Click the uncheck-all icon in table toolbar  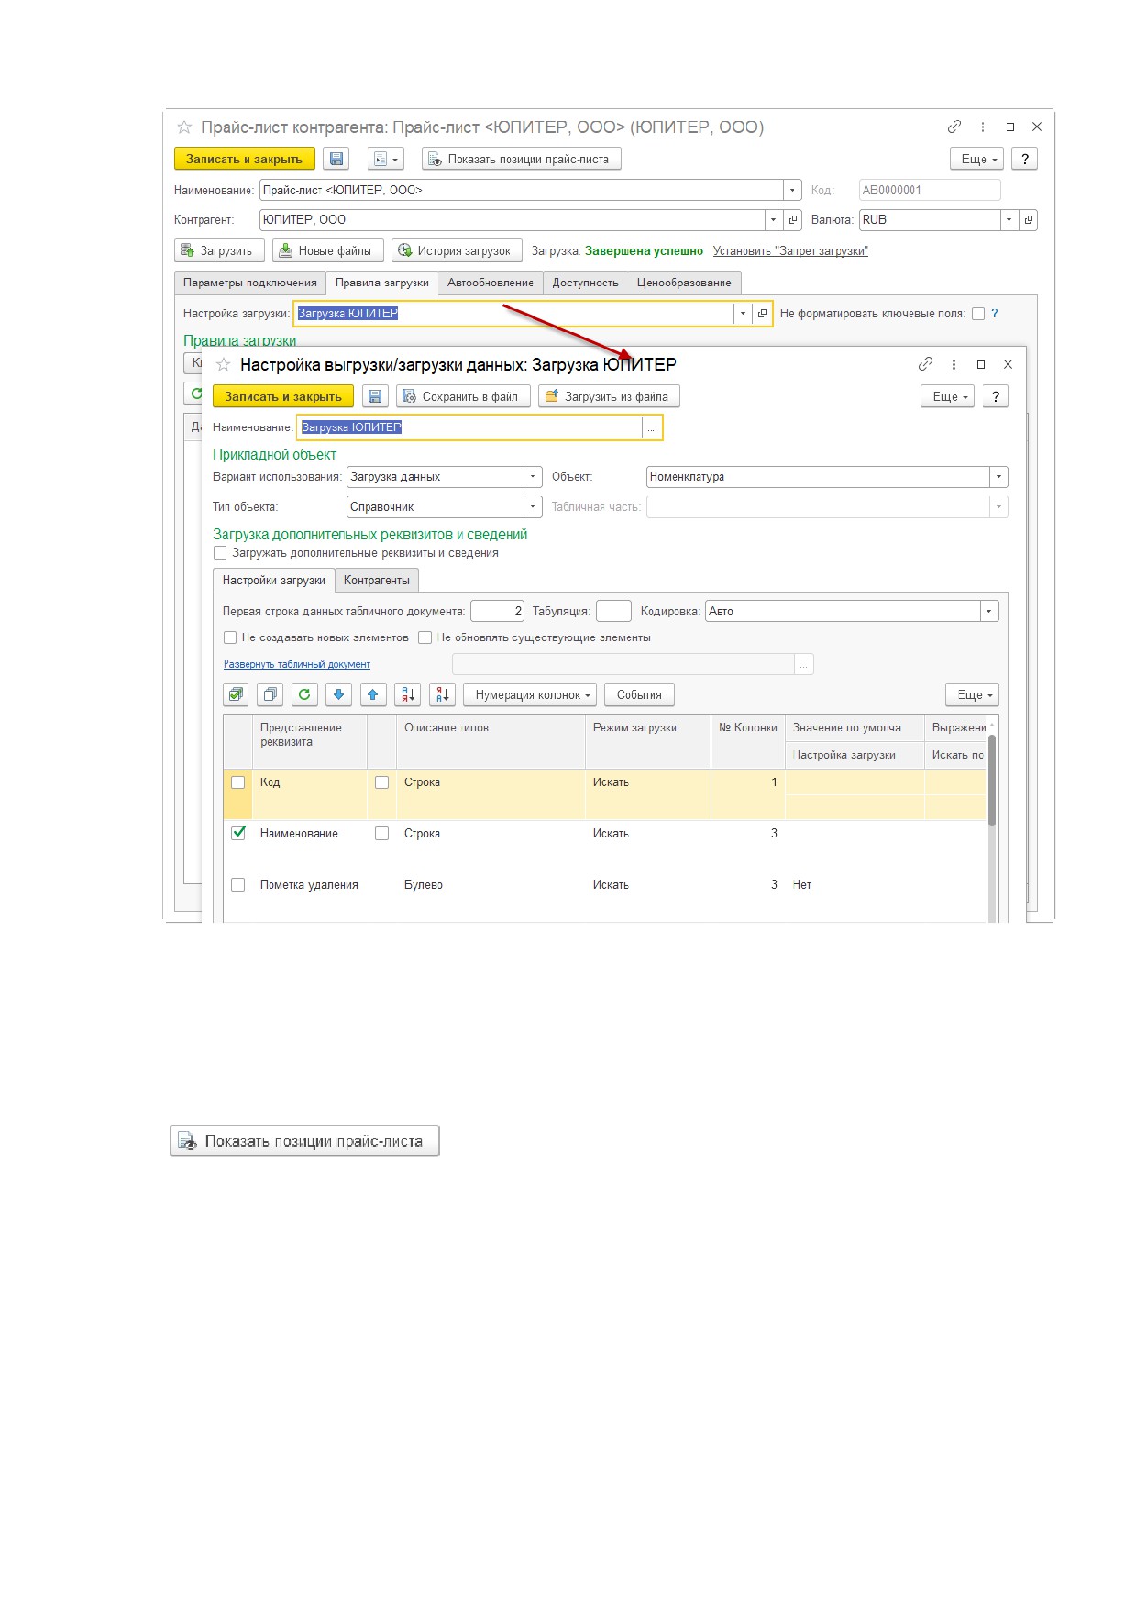pos(270,695)
